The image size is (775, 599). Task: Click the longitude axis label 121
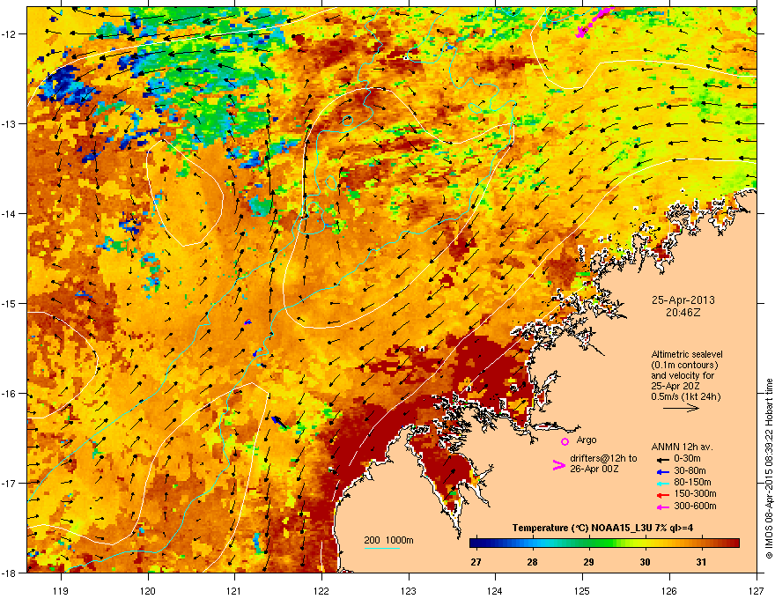(x=234, y=590)
